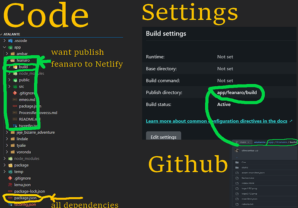The width and height of the screenshot is (298, 208).
Task: Click the npm icon beside package-lock.json
Action: [10, 191]
